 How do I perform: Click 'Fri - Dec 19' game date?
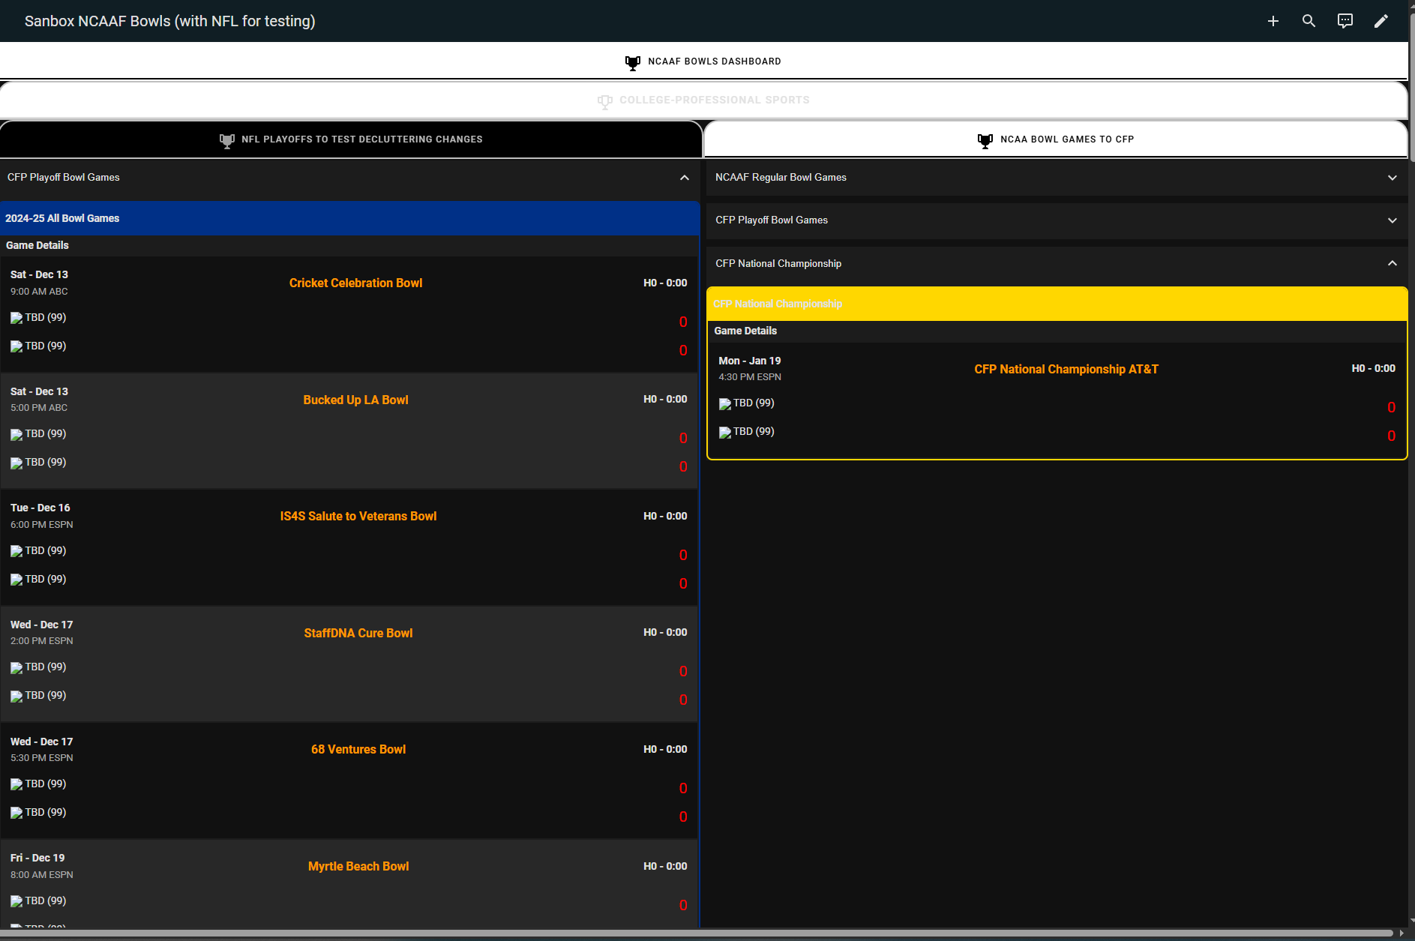pos(37,858)
